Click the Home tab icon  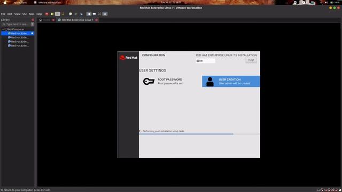pos(41,20)
